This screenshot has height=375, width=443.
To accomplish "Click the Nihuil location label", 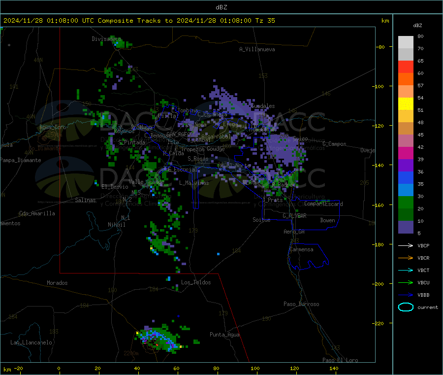I will tap(116, 225).
